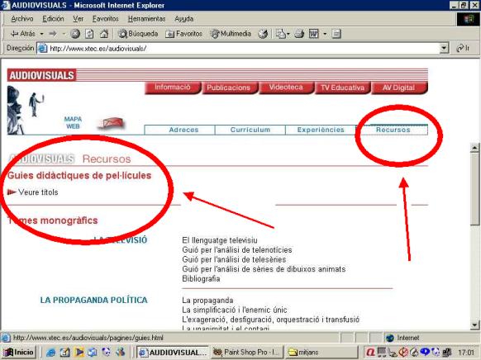
Task: Open the Favoritos toolbar button
Action: tap(183, 34)
